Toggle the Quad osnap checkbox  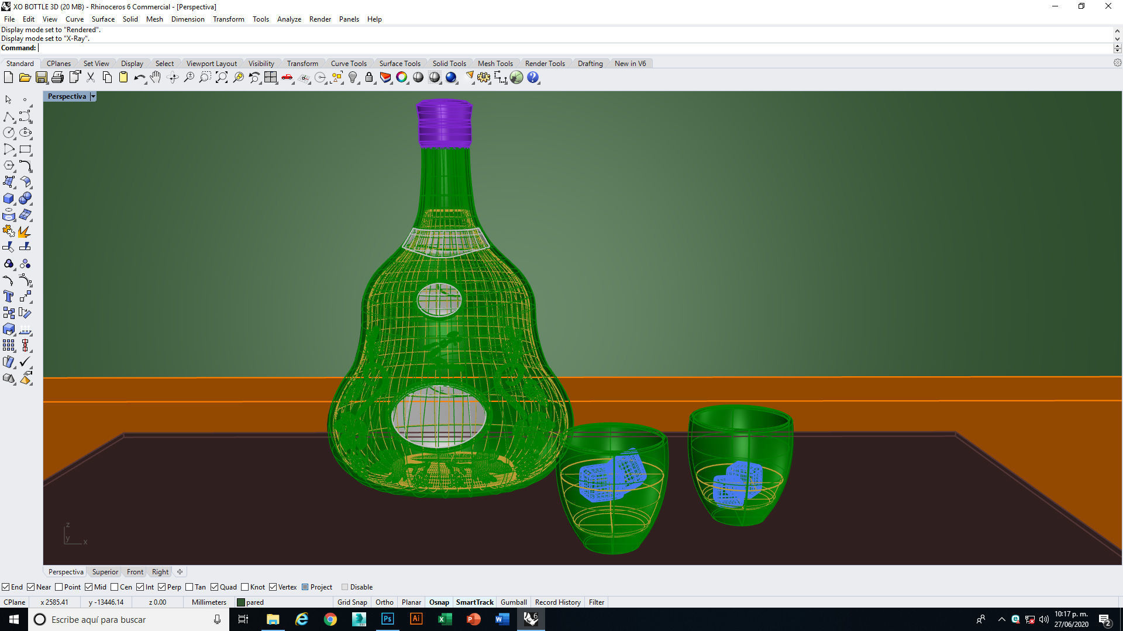tap(215, 587)
